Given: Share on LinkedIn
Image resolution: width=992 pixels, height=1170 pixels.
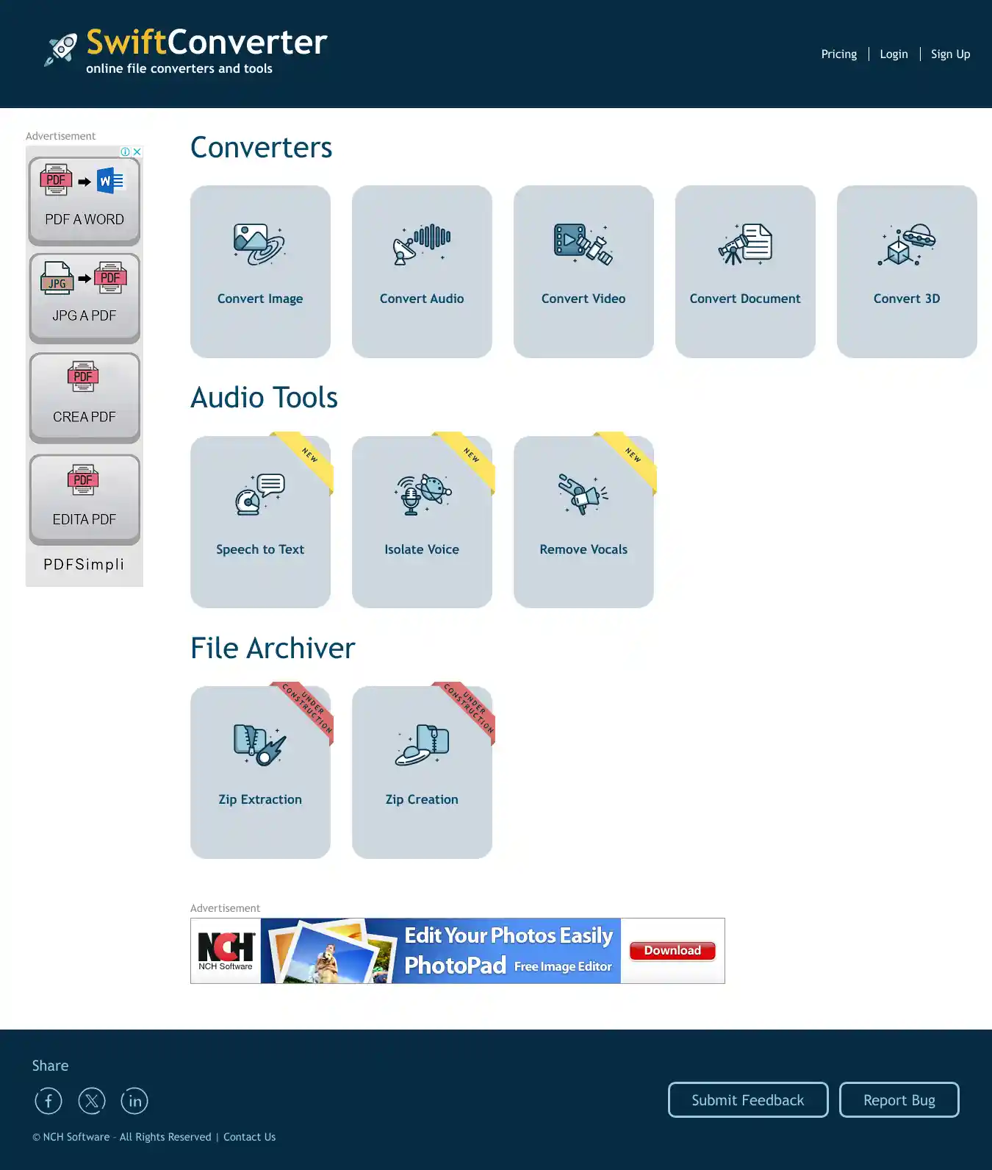Looking at the screenshot, I should [134, 1101].
